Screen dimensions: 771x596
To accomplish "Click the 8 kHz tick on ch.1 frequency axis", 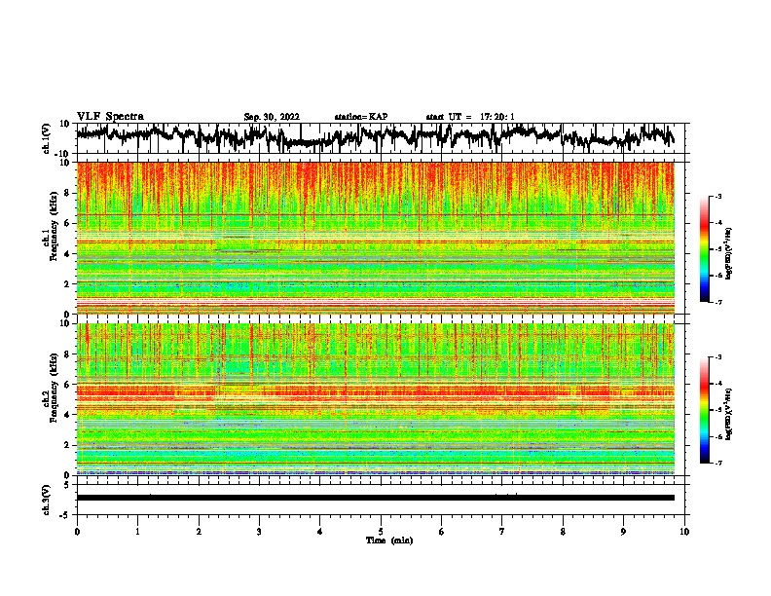I will pos(68,193).
